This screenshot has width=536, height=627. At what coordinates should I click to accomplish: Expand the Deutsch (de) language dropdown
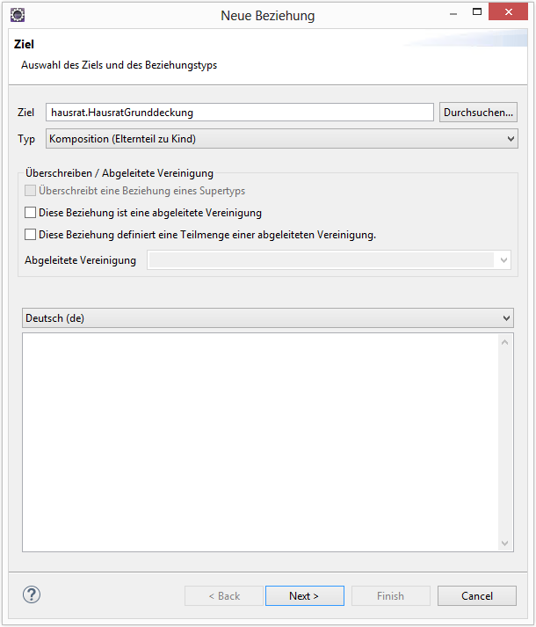[x=267, y=317]
